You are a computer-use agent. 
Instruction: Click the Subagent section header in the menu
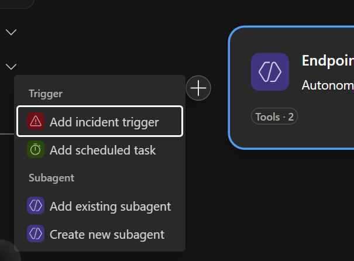[x=51, y=178]
